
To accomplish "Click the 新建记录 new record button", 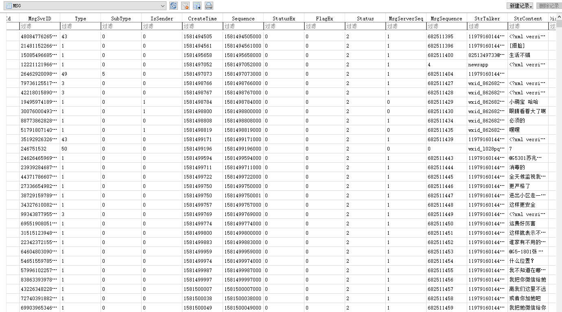I will tap(520, 6).
